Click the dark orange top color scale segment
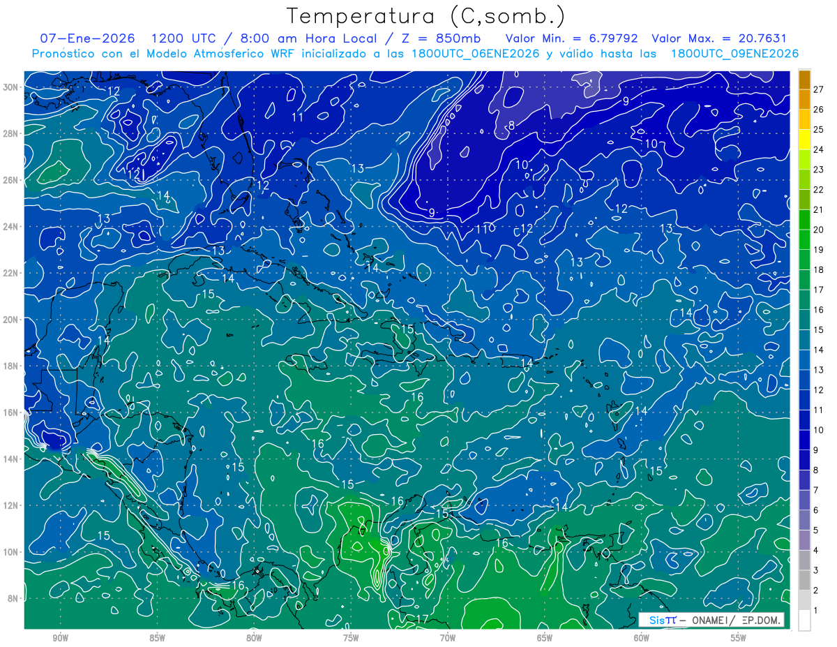 tap(804, 80)
